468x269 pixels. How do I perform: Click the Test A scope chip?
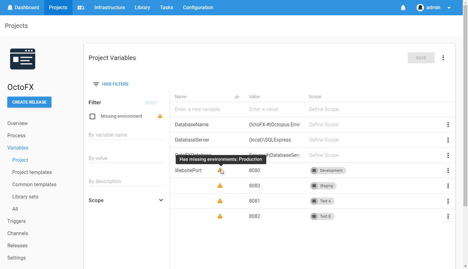pos(322,201)
